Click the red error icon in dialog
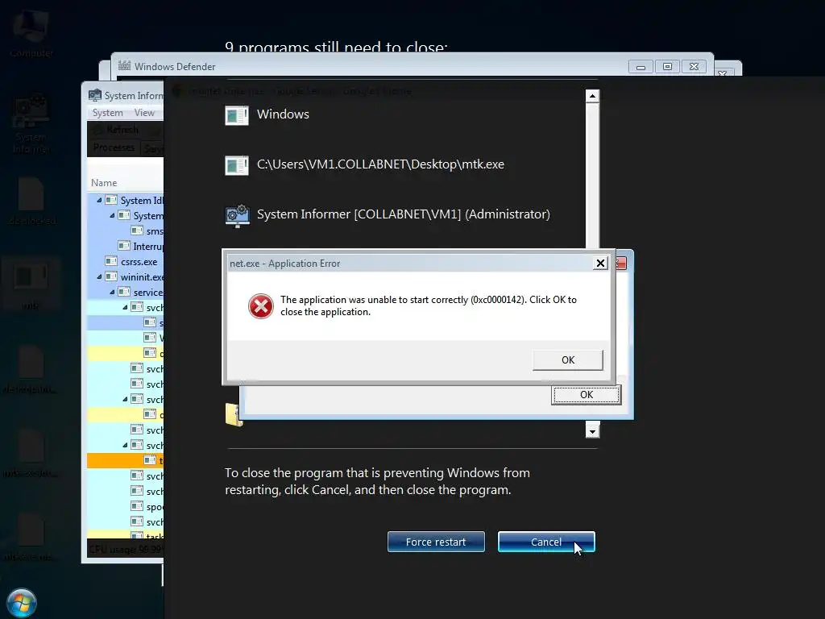 [260, 305]
